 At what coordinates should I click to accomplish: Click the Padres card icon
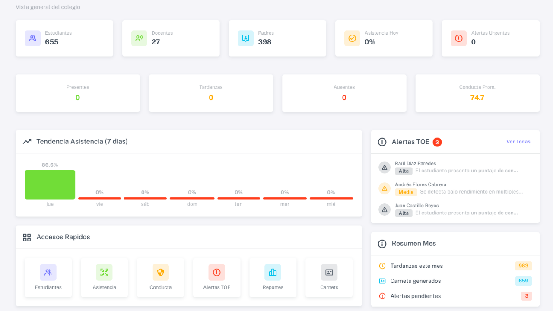coord(245,38)
